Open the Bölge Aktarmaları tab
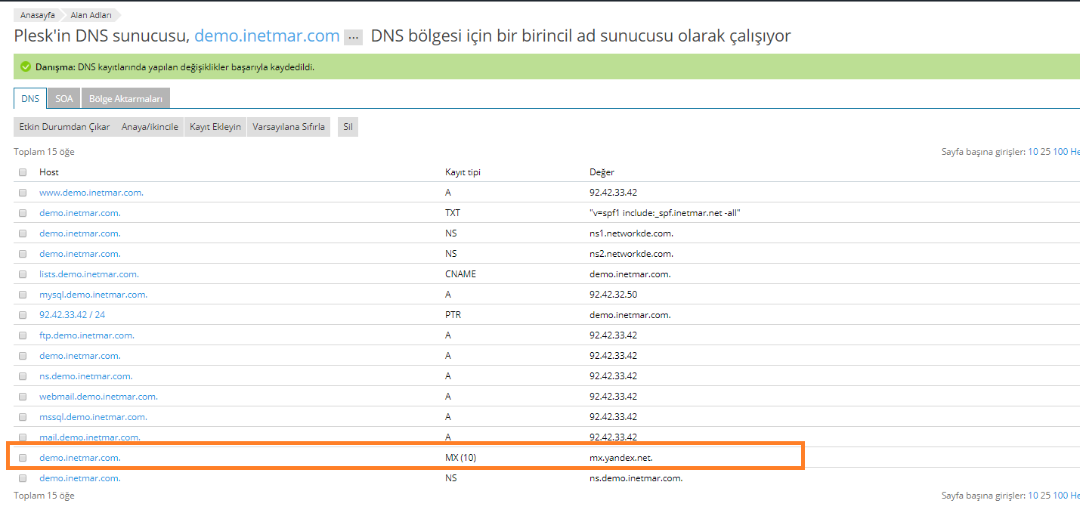This screenshot has height=516, width=1080. tap(125, 98)
